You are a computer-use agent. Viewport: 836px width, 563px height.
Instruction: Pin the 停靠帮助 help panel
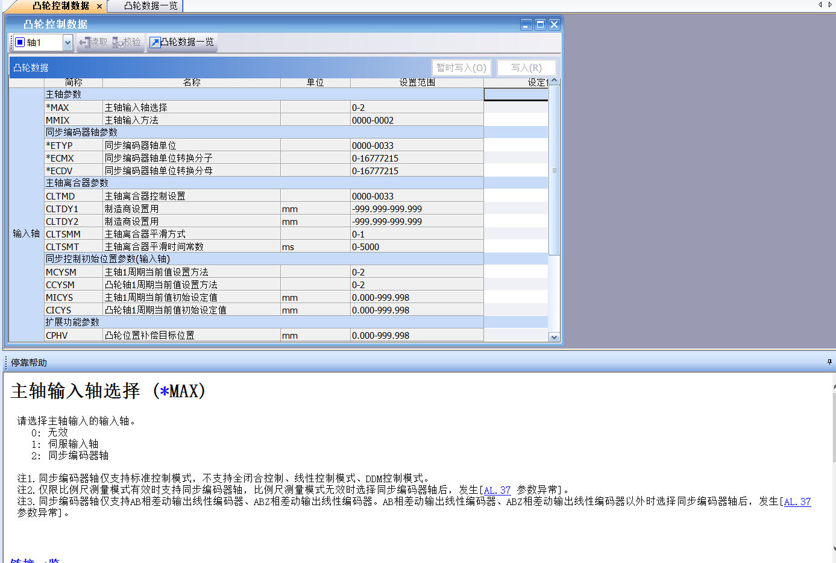[829, 362]
